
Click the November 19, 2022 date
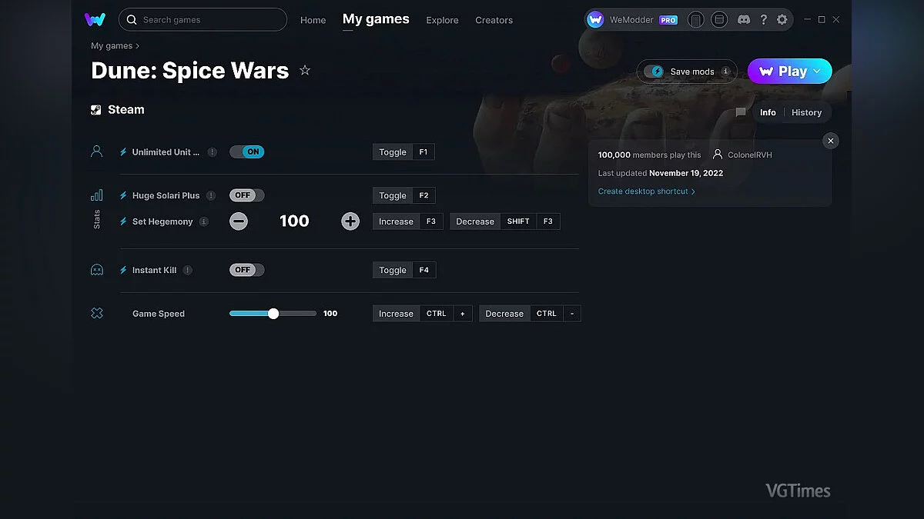[686, 173]
